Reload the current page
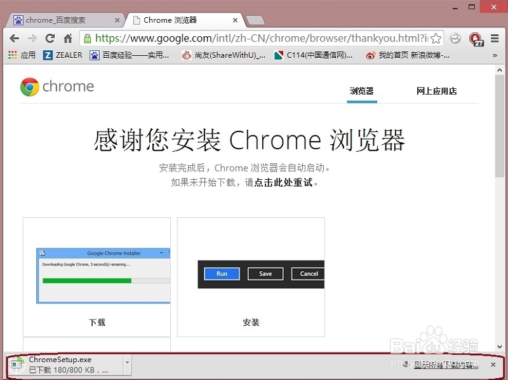This screenshot has width=508, height=380. pyautogui.click(x=50, y=38)
